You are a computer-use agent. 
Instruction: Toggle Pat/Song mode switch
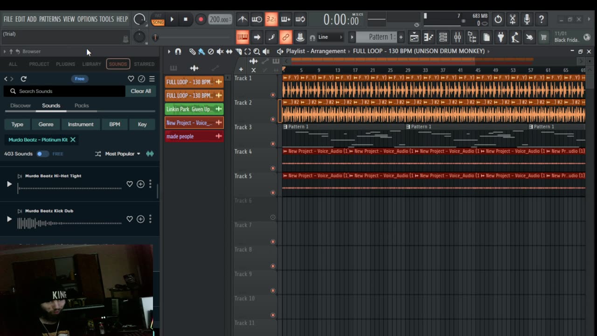point(158,19)
